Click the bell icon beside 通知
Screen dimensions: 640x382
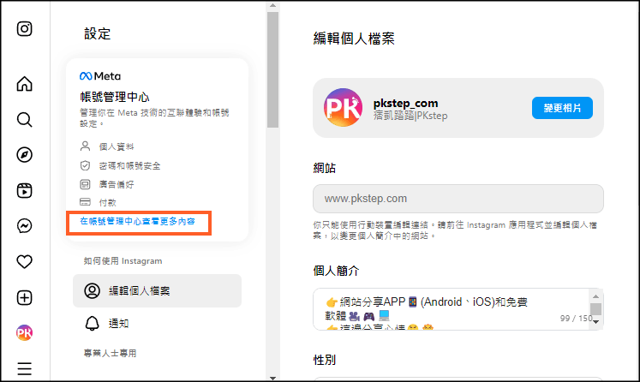coord(93,323)
